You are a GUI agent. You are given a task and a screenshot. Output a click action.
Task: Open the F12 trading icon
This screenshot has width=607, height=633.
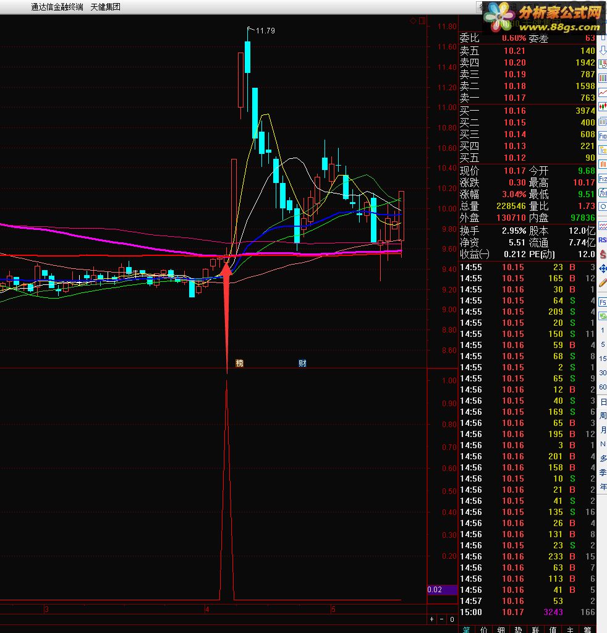point(603,179)
